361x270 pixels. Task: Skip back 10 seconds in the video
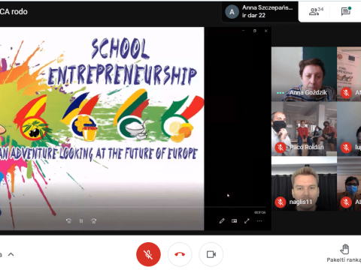pyautogui.click(x=68, y=221)
